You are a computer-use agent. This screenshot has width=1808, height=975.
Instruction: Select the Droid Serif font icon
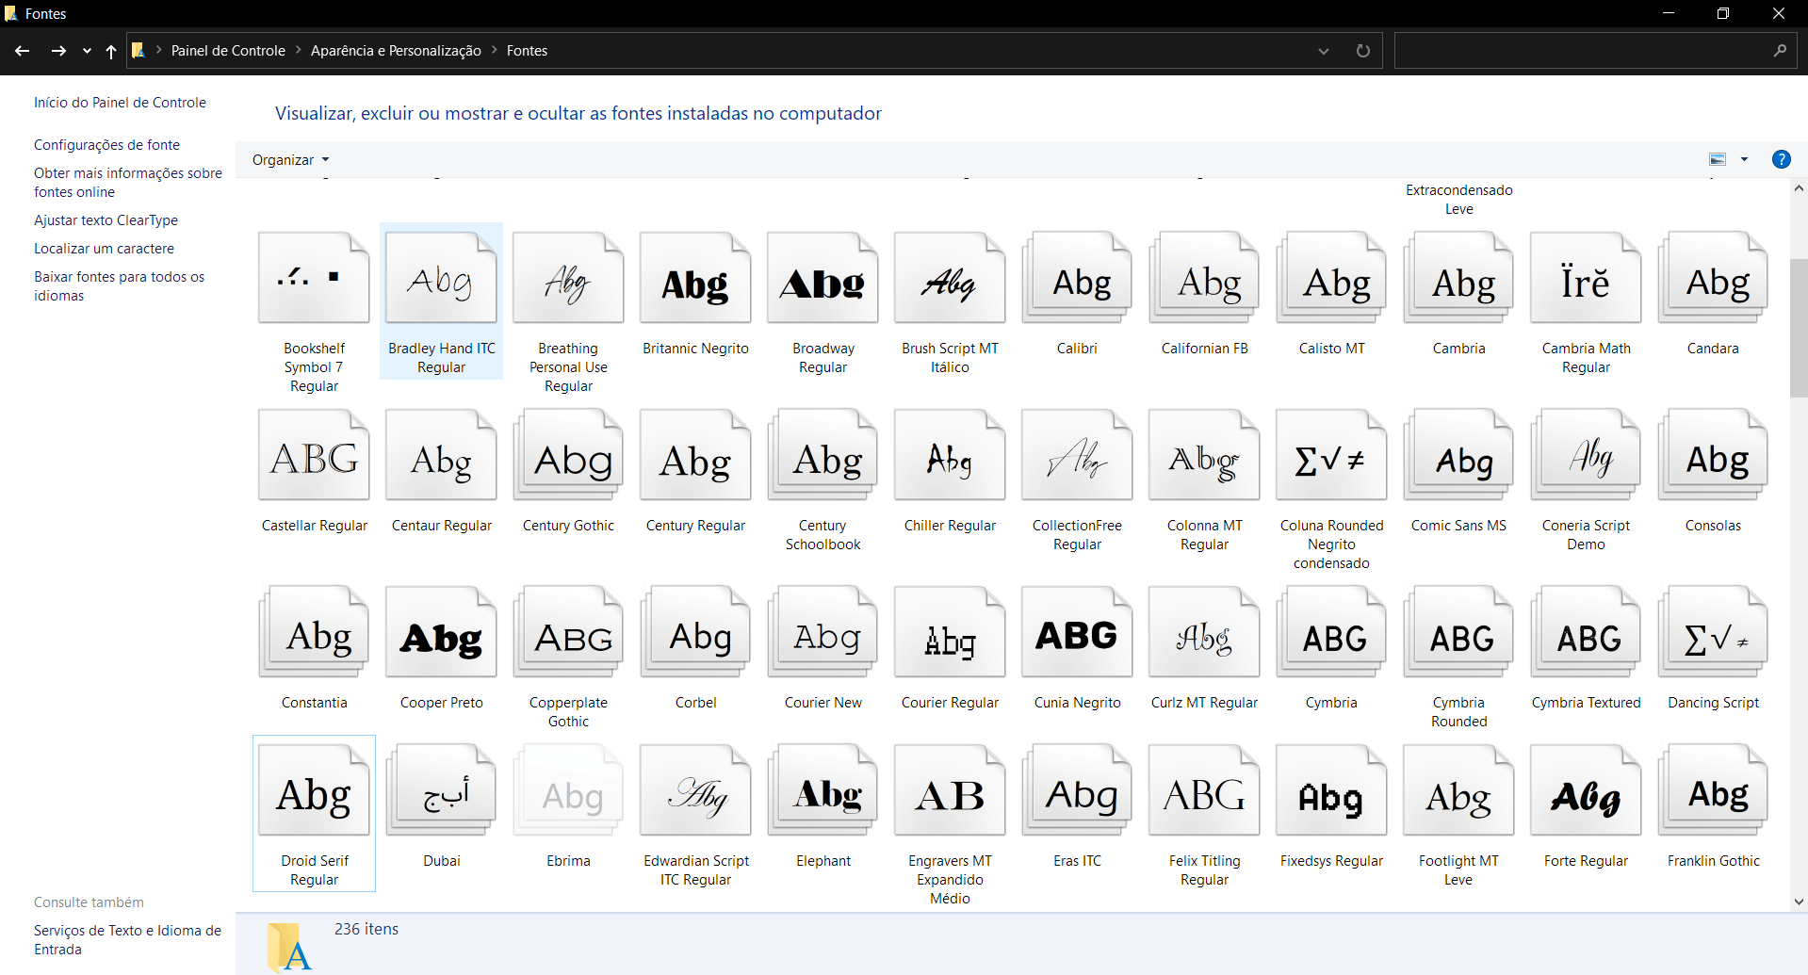click(314, 790)
